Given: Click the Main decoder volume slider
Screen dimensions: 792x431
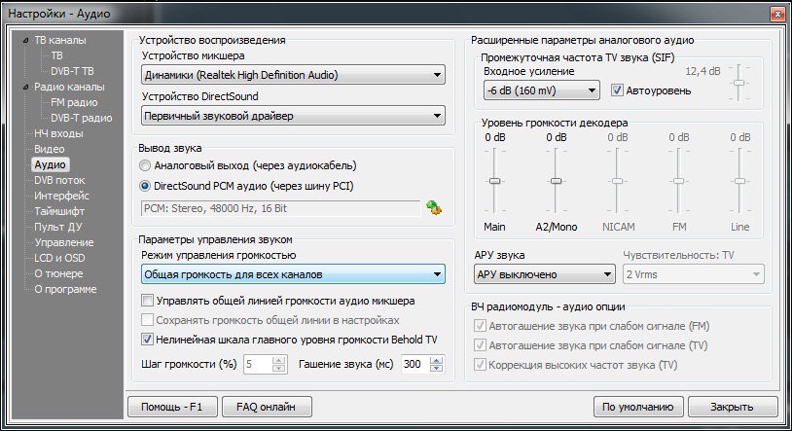Looking at the screenshot, I should (495, 182).
